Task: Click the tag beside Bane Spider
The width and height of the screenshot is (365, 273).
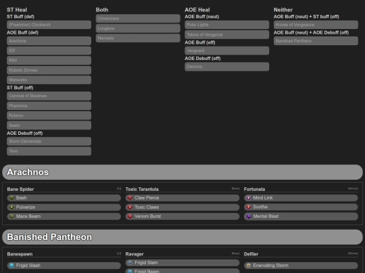Action: [x=119, y=189]
